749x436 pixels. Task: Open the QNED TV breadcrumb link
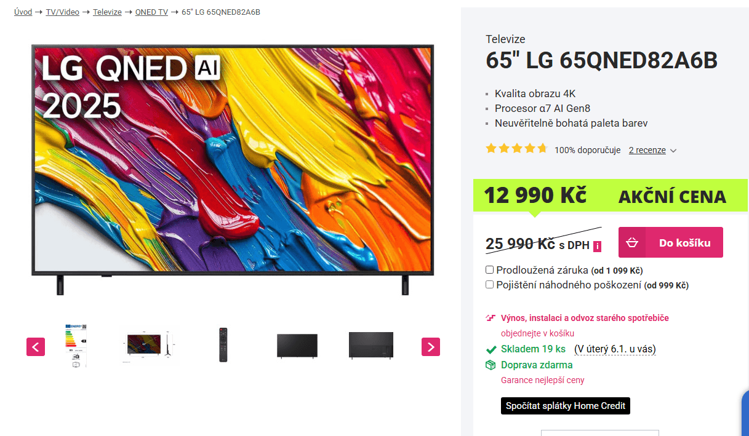pyautogui.click(x=151, y=12)
